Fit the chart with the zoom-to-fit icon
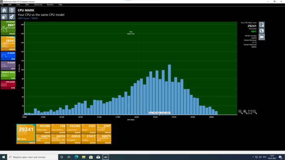 click(250, 112)
